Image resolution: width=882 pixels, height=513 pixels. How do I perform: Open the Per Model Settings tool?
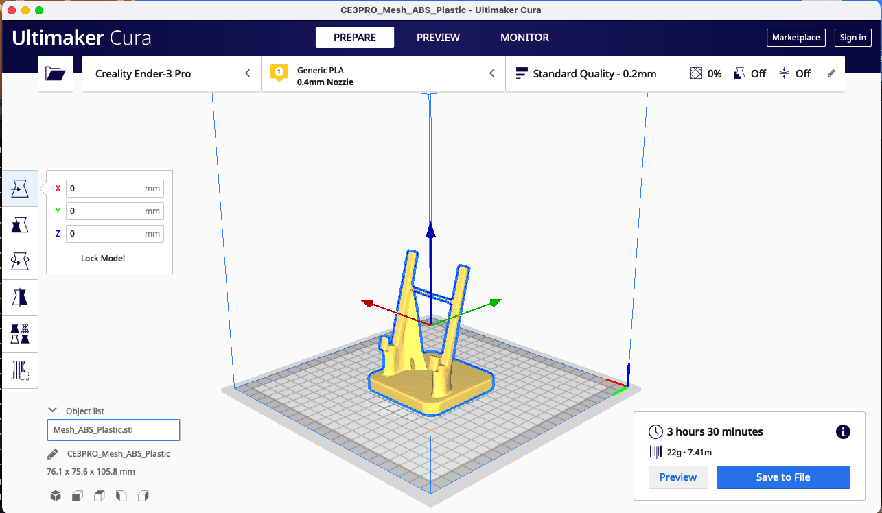pyautogui.click(x=20, y=334)
